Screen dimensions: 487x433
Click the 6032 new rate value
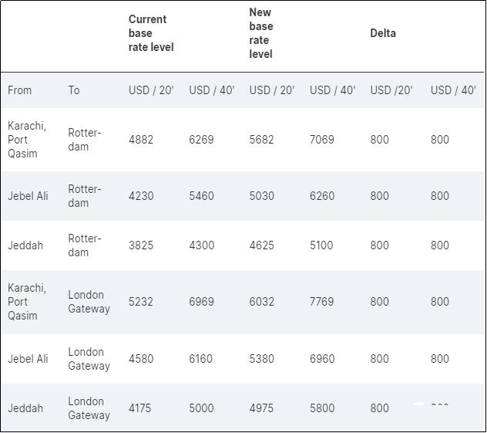262,302
